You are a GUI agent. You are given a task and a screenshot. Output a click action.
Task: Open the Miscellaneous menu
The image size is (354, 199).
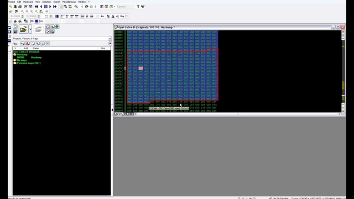(x=69, y=2)
